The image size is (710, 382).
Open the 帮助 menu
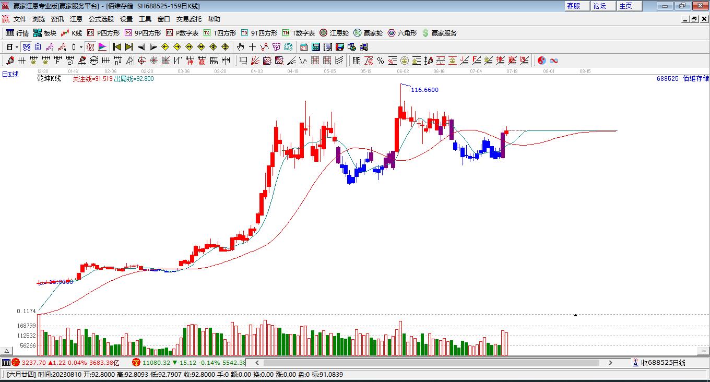[x=214, y=19]
